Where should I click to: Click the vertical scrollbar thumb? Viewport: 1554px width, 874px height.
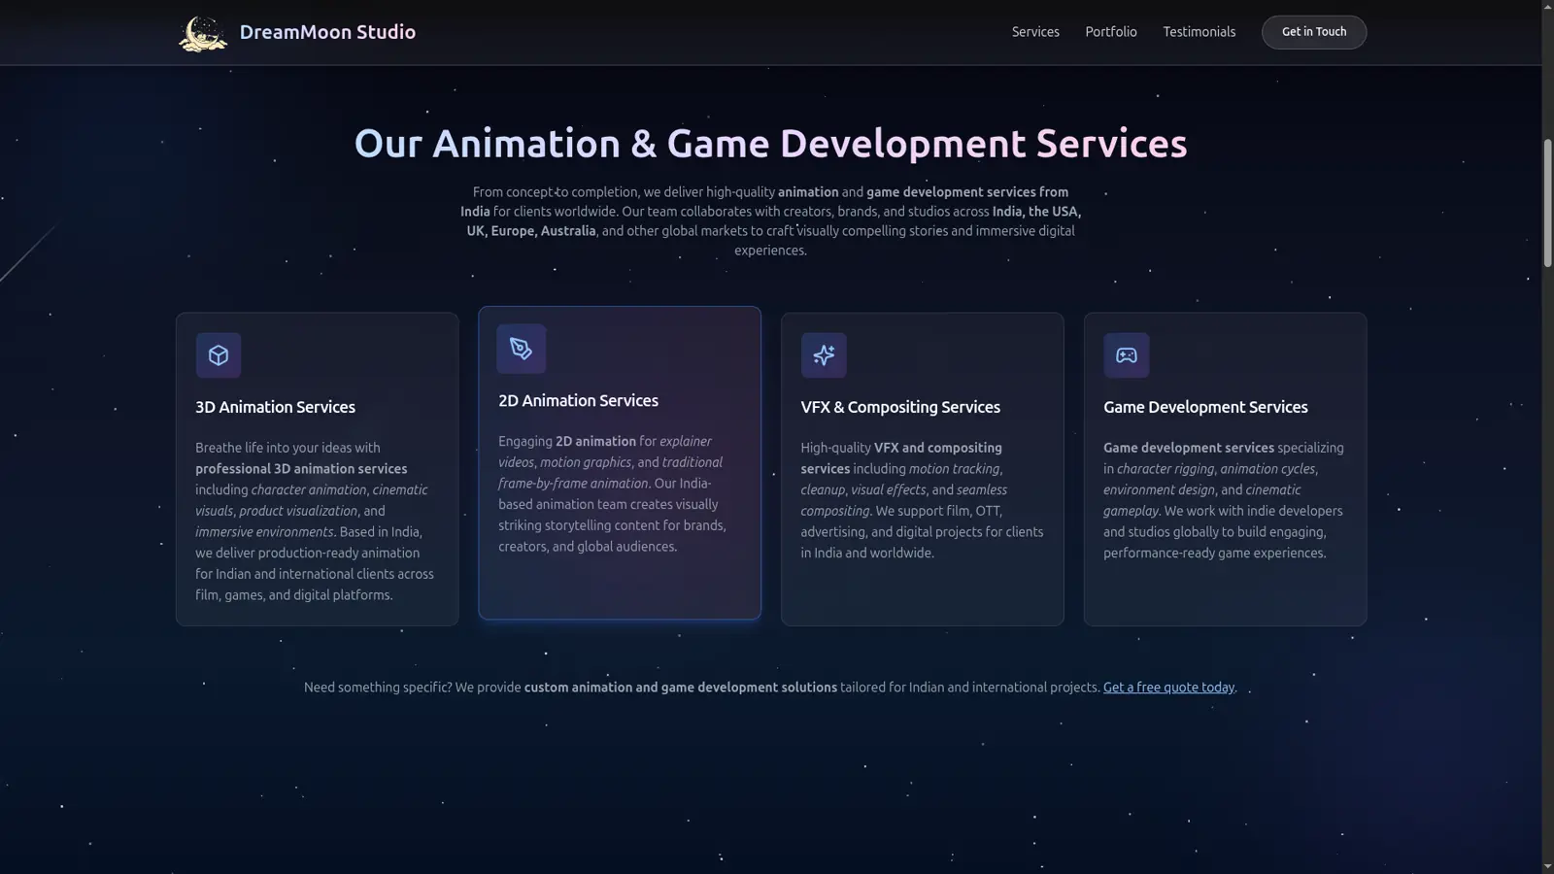click(x=1547, y=204)
